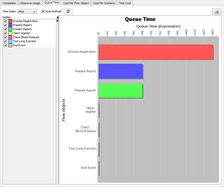Collapse the nodes panel with left arrow
Image resolution: width=224 pixels, height=187 pixels.
[57, 18]
